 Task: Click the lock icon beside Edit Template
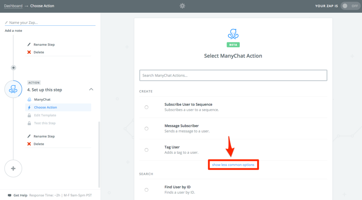point(29,115)
